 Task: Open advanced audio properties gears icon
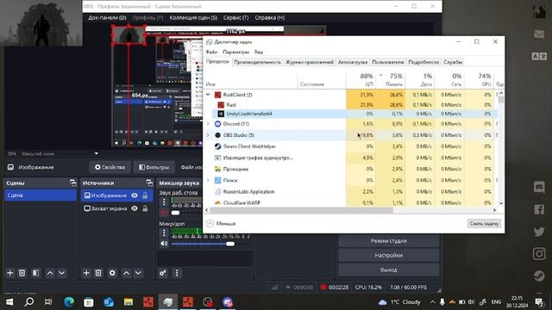point(163,273)
